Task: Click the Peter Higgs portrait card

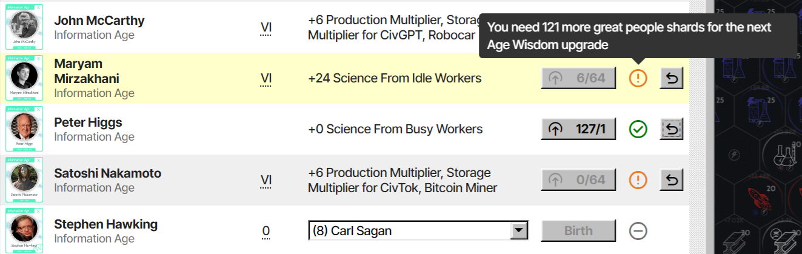Action: coord(25,129)
